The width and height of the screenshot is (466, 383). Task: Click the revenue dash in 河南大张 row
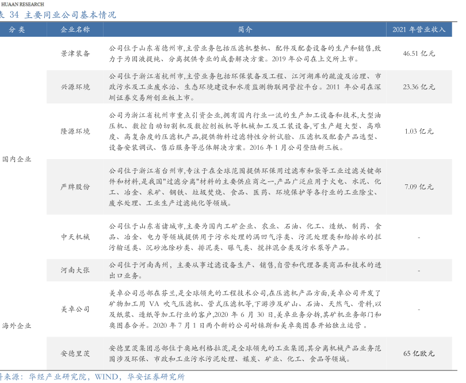(419, 270)
